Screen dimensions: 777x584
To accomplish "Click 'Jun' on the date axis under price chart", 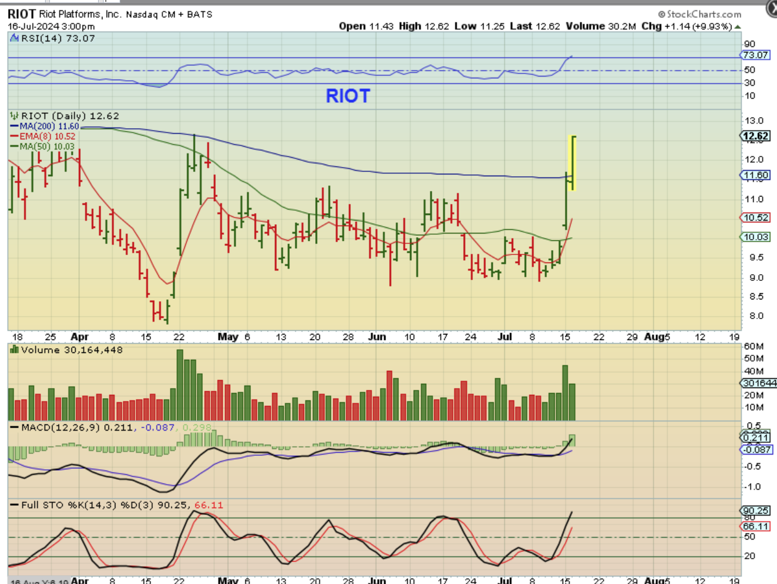I will (x=376, y=336).
